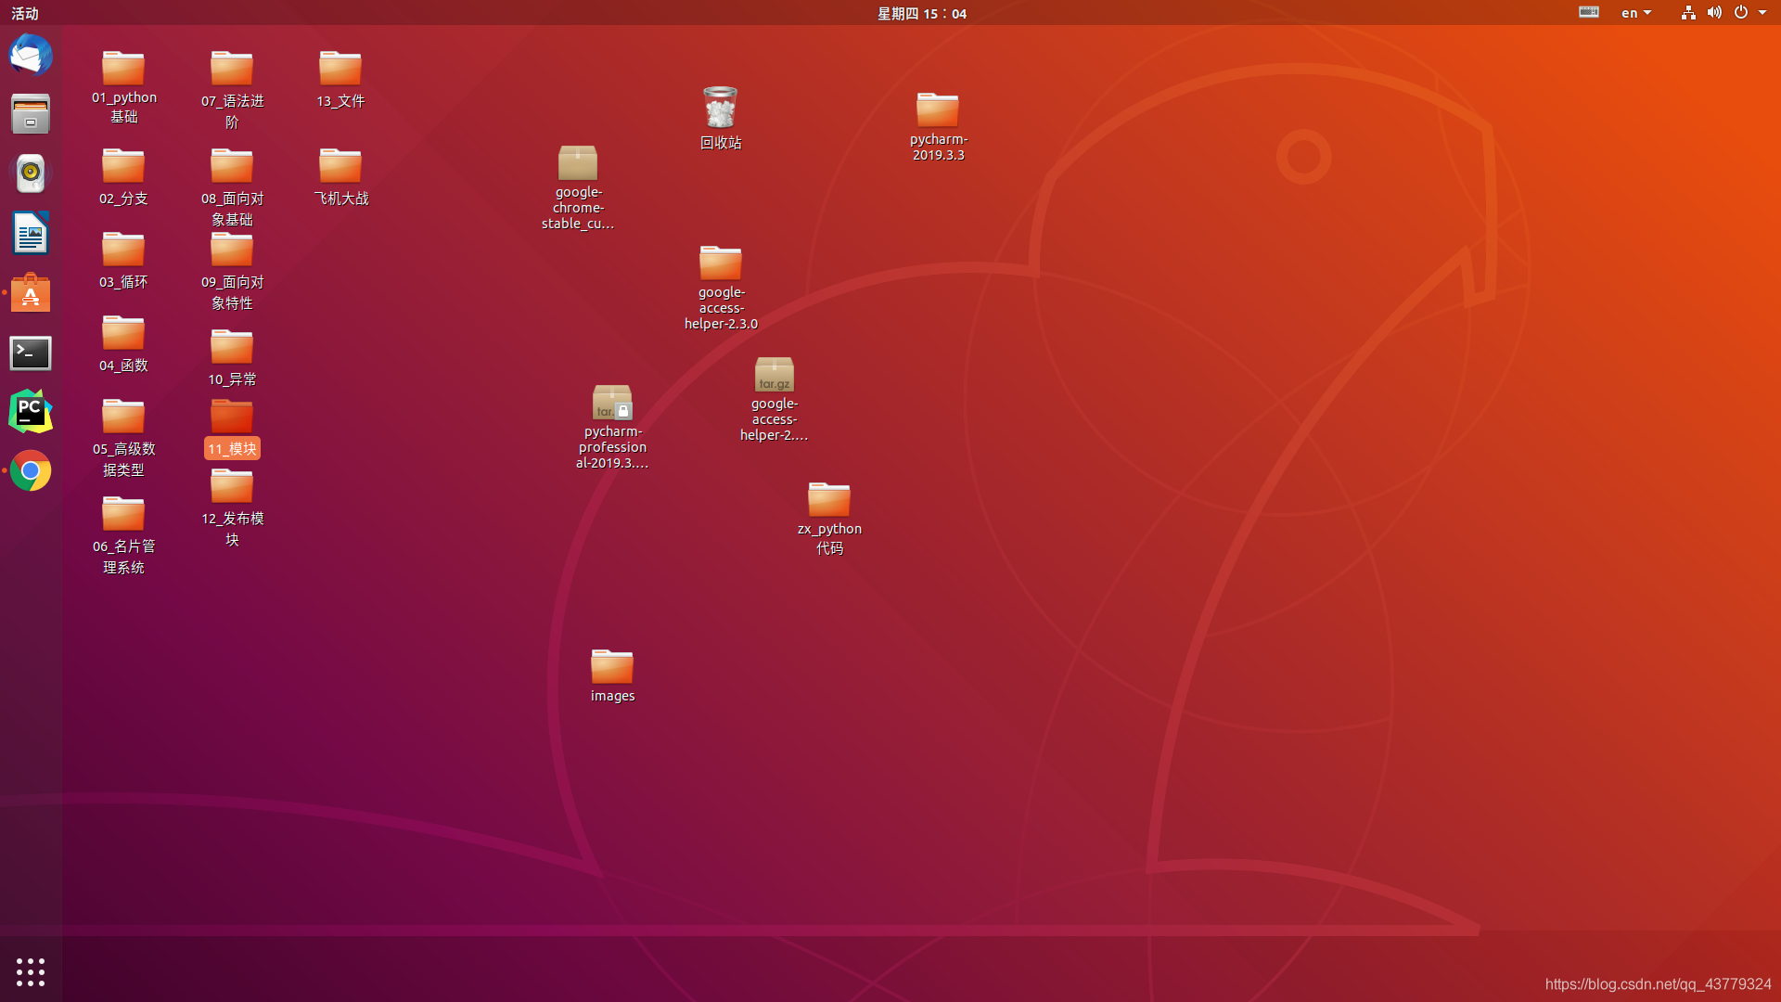The width and height of the screenshot is (1781, 1002).
Task: Select the 13_文件 folder
Action: click(340, 80)
